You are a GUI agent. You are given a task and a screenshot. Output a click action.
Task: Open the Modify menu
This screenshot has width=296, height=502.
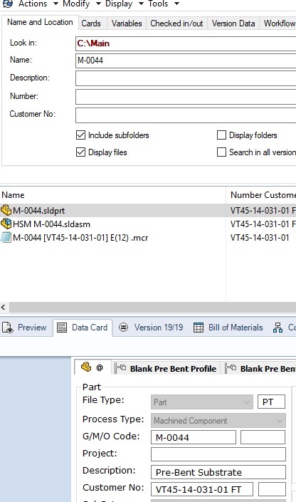76,4
